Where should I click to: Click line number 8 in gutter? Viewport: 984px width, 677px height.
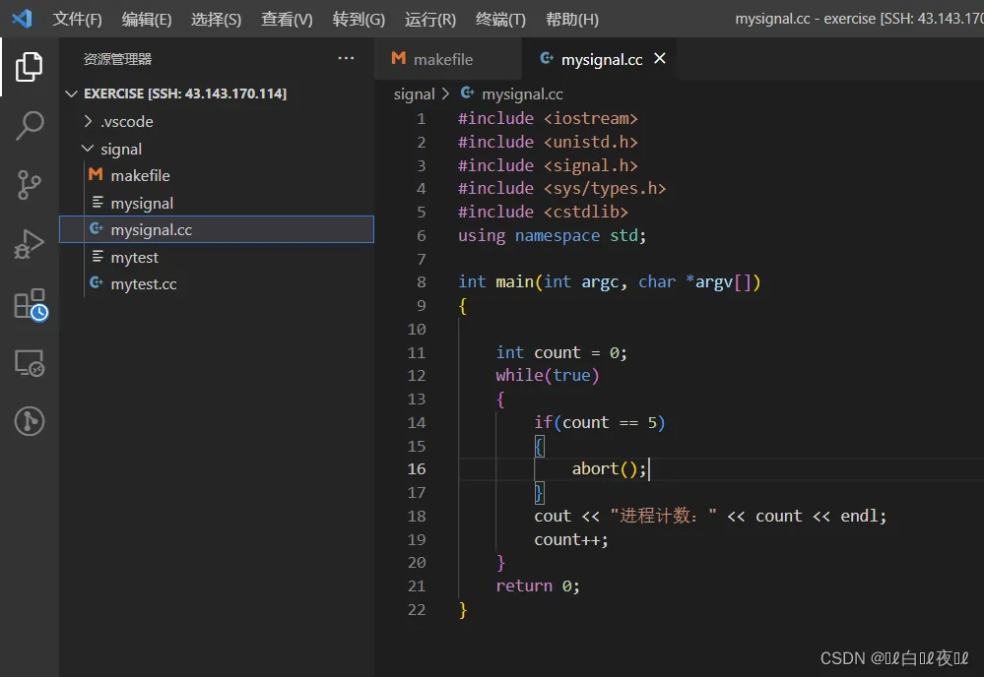(422, 282)
